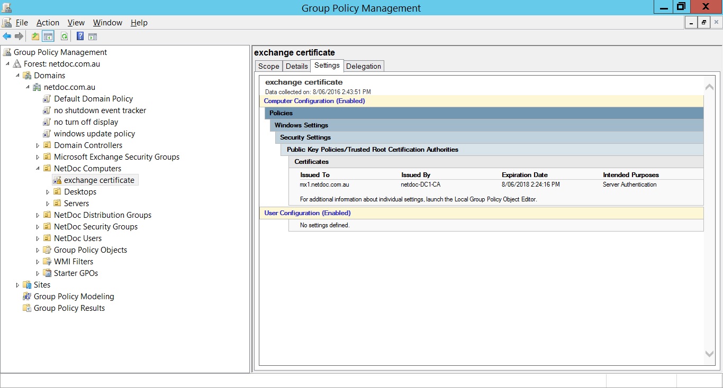Expand the Servers OU node
The height and width of the screenshot is (388, 723).
[x=48, y=204]
